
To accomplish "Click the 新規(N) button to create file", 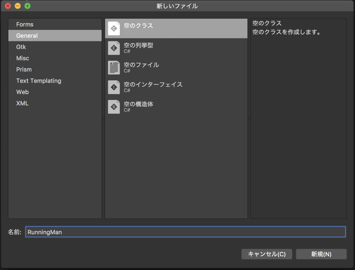I will coord(321,254).
